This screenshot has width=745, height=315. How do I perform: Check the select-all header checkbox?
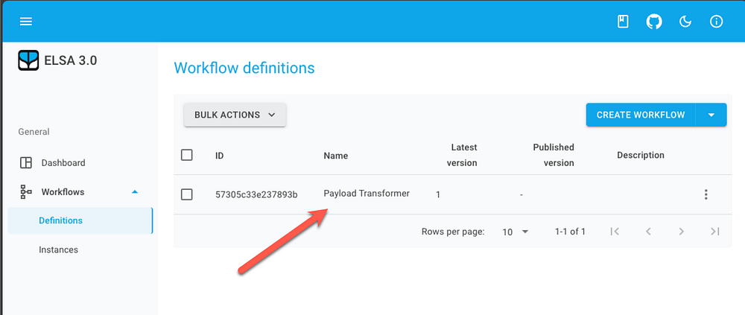click(x=187, y=155)
